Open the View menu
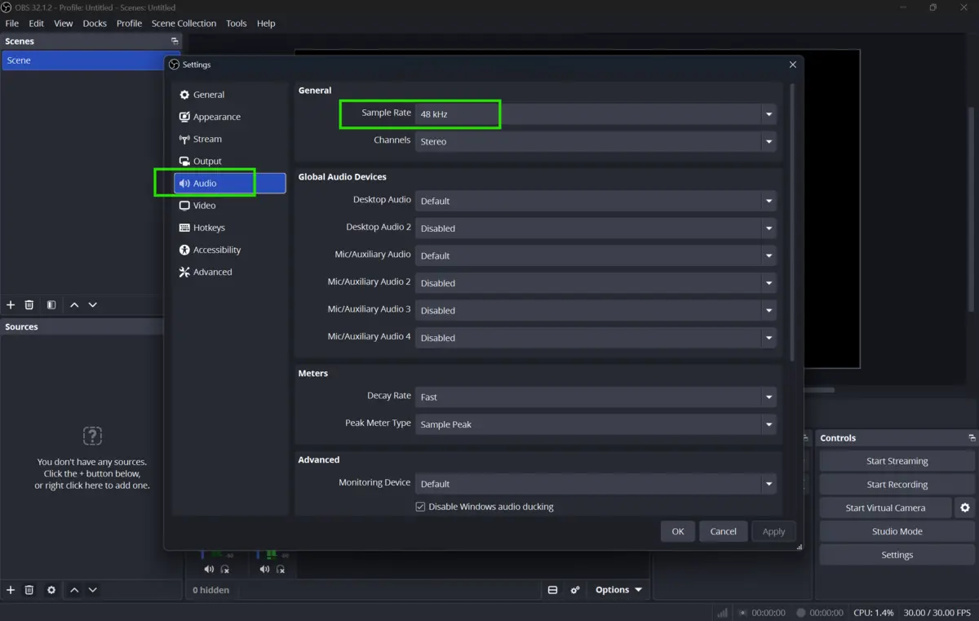The height and width of the screenshot is (621, 979). pos(64,24)
